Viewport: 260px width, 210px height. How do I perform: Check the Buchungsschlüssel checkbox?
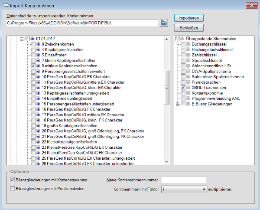183,44
